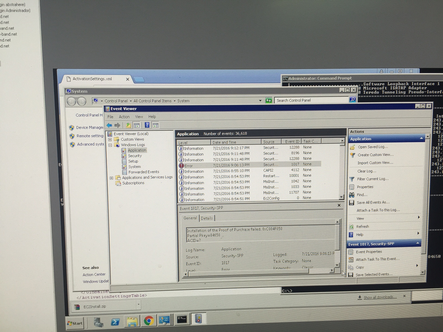The height and width of the screenshot is (332, 443).
Task: Open the View menu
Action: click(x=139, y=117)
